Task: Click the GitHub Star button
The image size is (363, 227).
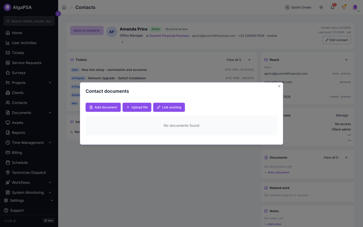Action: click(x=49, y=221)
